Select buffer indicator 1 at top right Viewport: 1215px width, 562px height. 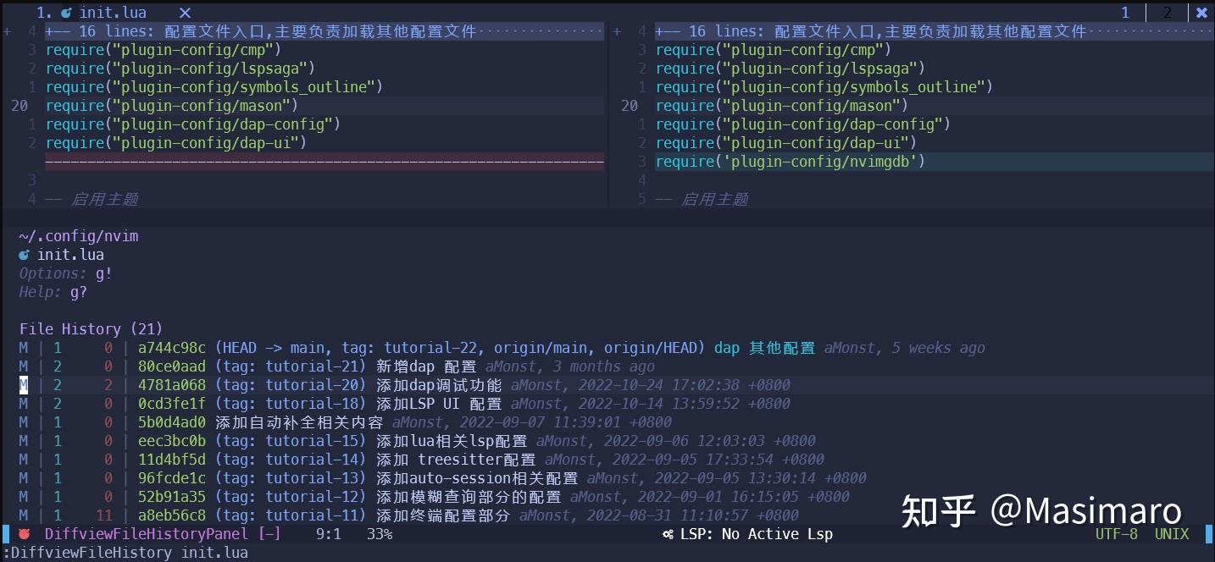(1124, 12)
